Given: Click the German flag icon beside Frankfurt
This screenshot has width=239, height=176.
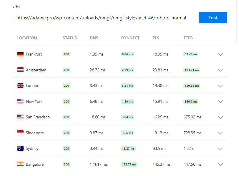Looking at the screenshot, I should [20, 54].
